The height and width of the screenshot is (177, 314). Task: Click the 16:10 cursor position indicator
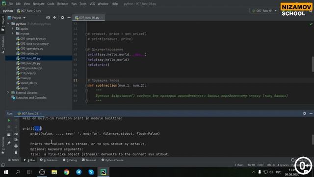coord(251,165)
